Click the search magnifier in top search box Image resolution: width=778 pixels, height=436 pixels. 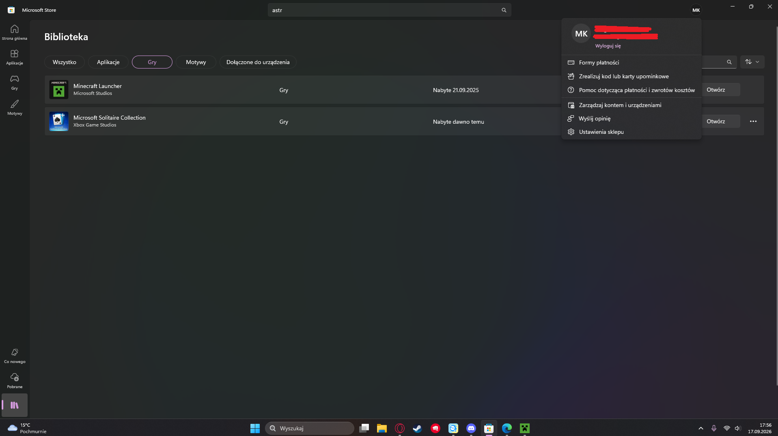point(504,10)
